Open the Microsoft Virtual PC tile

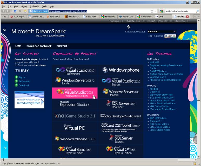(75, 127)
